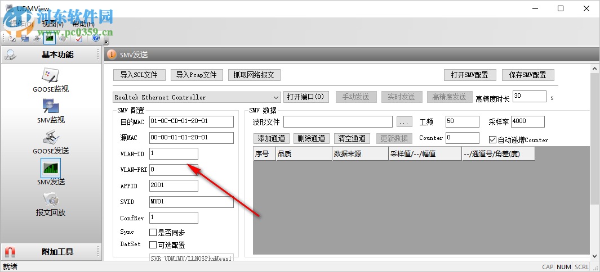Click the scrollbar up arrow
Image resolution: width=600 pixels, height=272 pixels.
pos(595,69)
